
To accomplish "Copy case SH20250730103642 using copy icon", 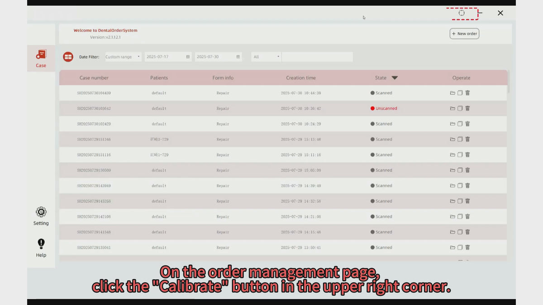I will tap(460, 108).
